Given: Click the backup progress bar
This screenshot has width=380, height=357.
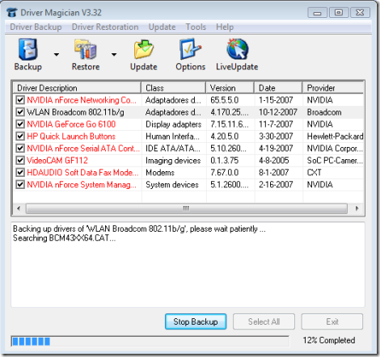Looking at the screenshot, I should tap(150, 341).
